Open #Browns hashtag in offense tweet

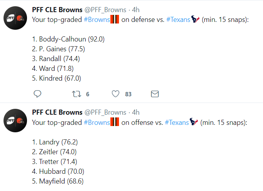[x=97, y=123]
